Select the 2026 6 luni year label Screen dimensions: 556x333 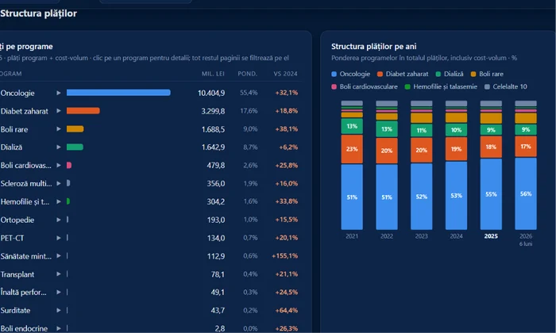(526, 239)
